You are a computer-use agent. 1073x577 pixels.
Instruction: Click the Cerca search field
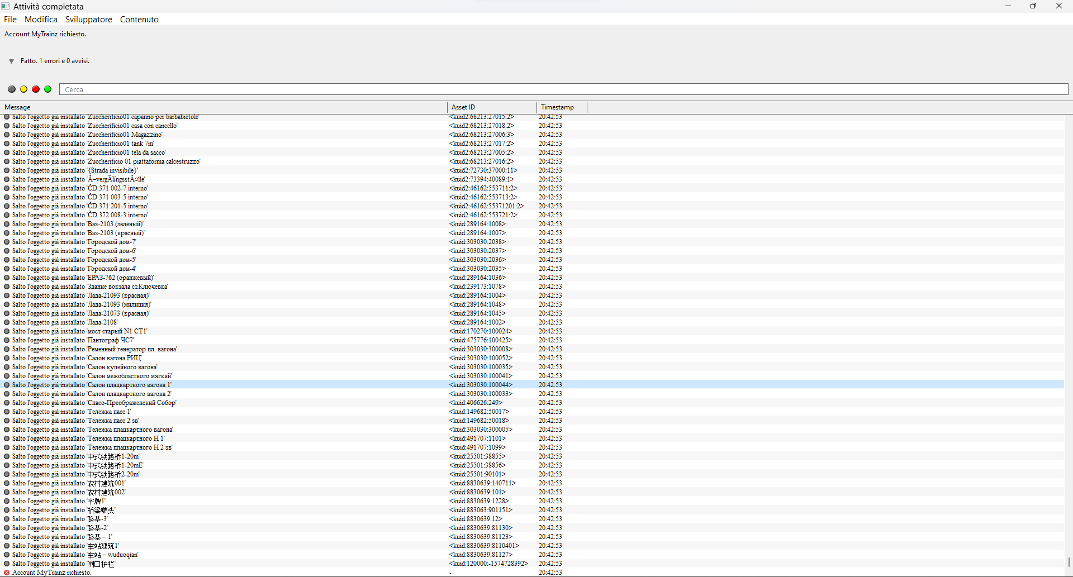[563, 89]
